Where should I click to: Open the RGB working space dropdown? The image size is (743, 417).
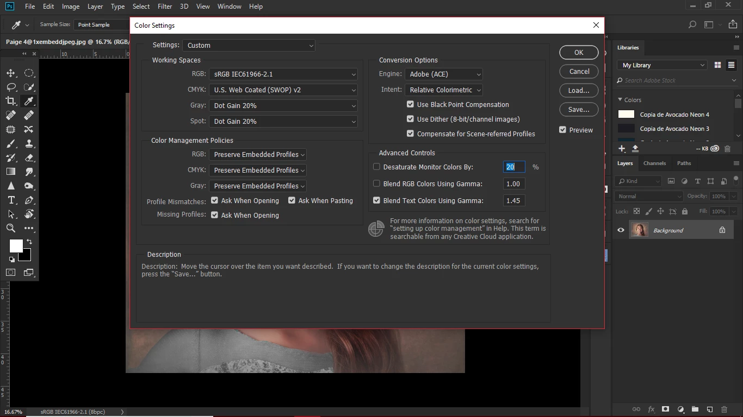point(283,74)
